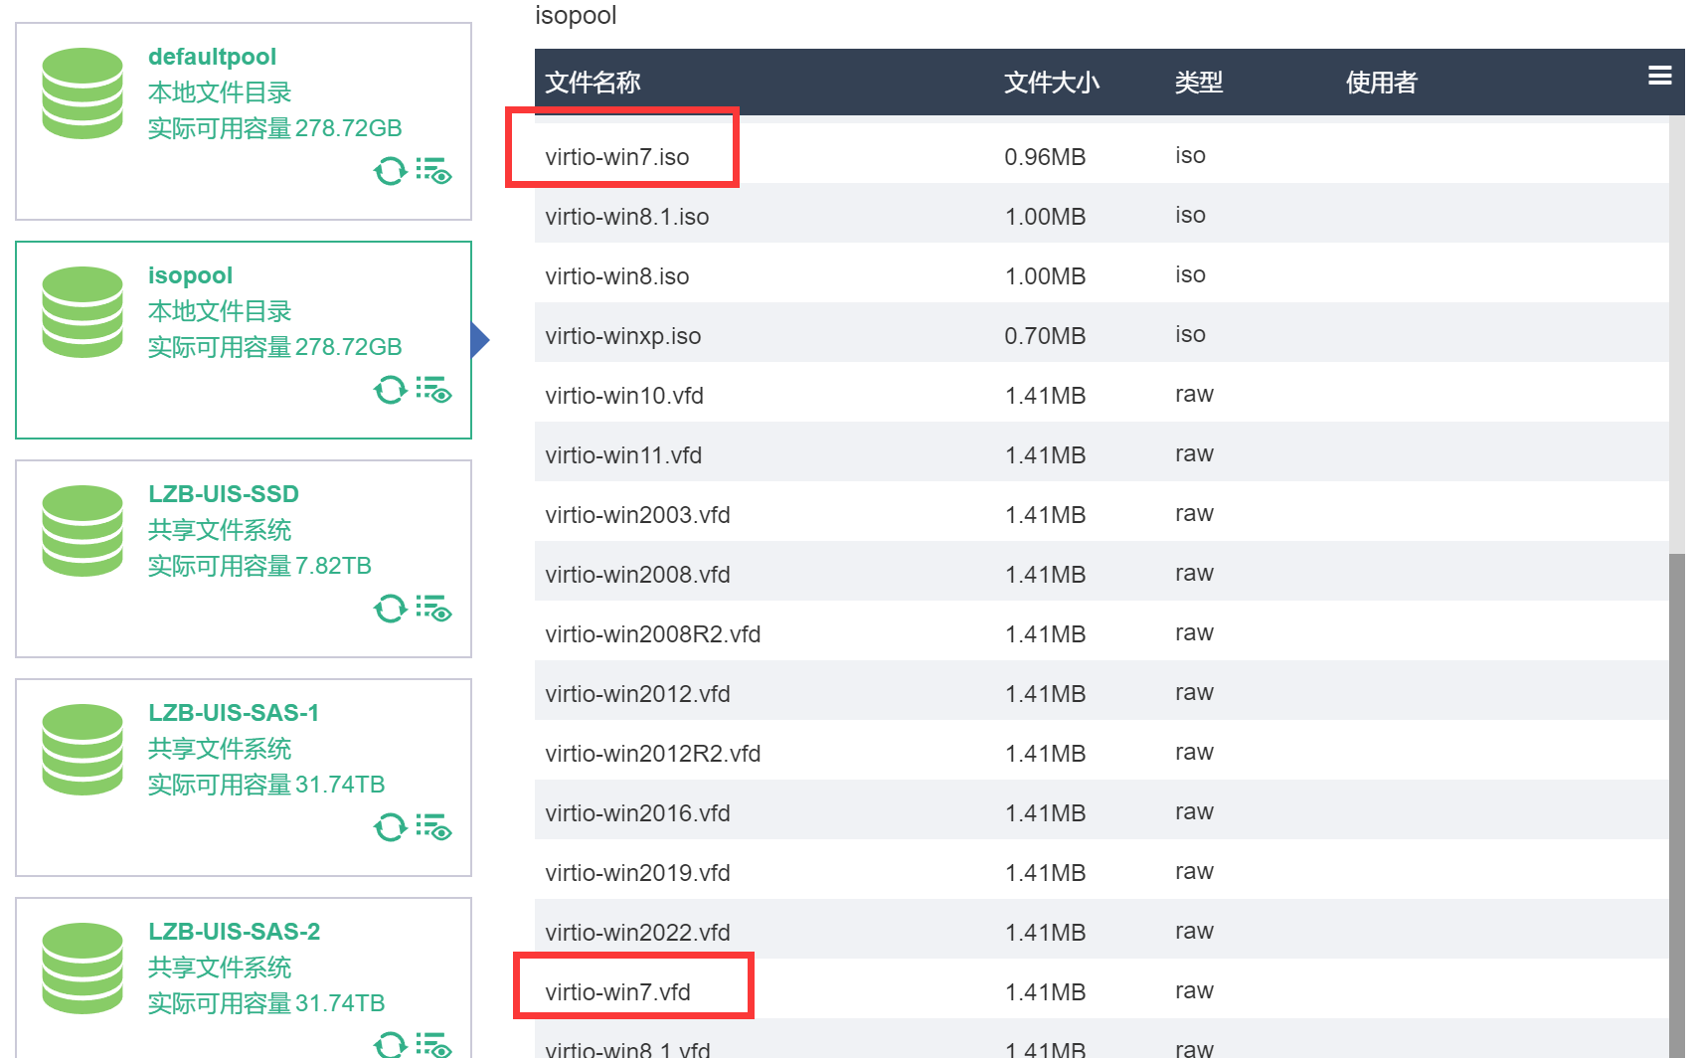Select file virtio-win8.iso
The image size is (1697, 1058).
pyautogui.click(x=617, y=276)
